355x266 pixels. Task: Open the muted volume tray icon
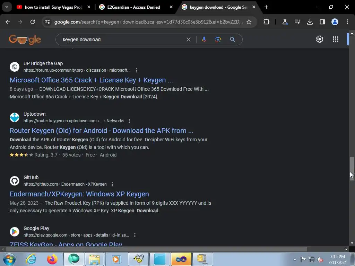pyautogui.click(x=320, y=259)
